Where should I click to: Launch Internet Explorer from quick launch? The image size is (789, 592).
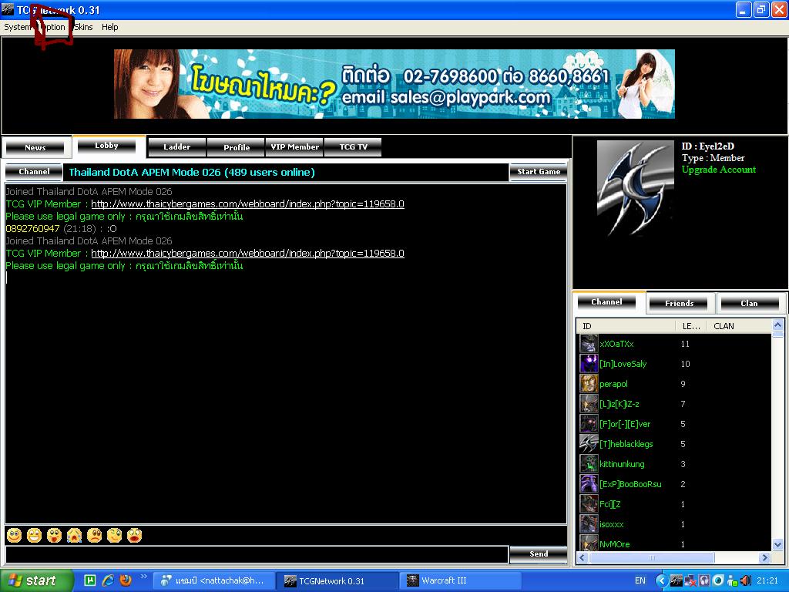(x=108, y=580)
